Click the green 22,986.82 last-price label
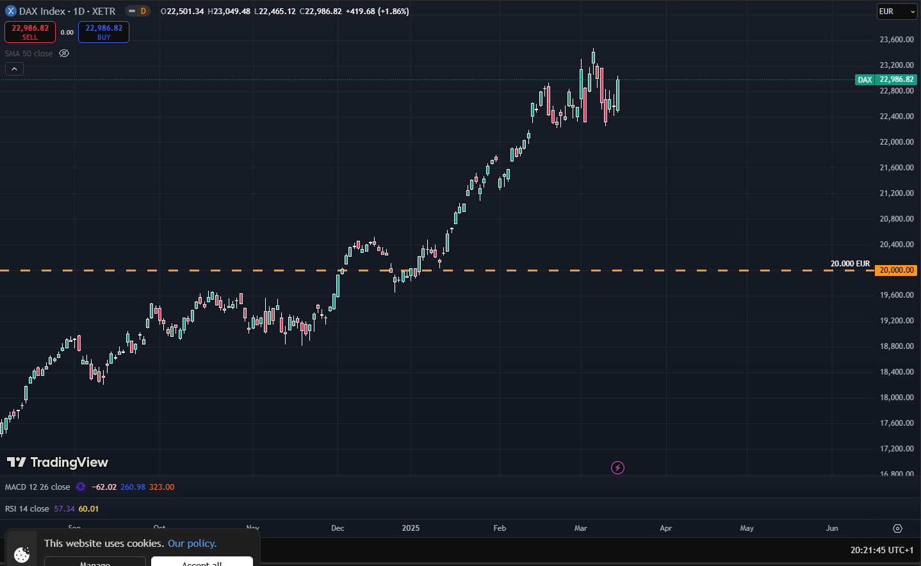The height and width of the screenshot is (566, 921). pyautogui.click(x=897, y=79)
